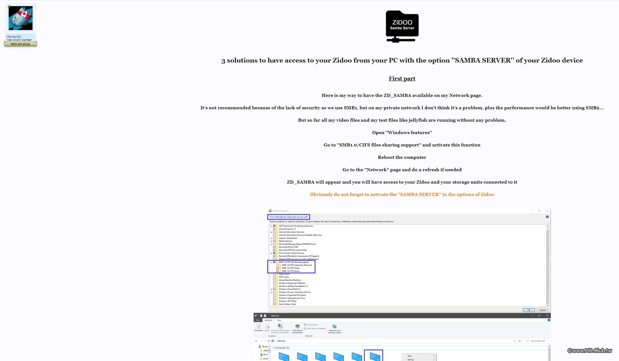Enable the Telnet Client checkbox

(x=274, y=274)
